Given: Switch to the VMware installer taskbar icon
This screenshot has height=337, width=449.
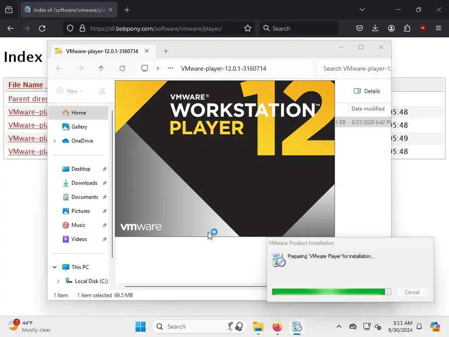Looking at the screenshot, I should [297, 326].
